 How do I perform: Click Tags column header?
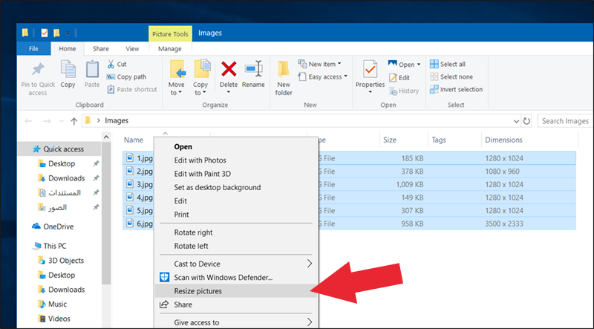(x=439, y=140)
